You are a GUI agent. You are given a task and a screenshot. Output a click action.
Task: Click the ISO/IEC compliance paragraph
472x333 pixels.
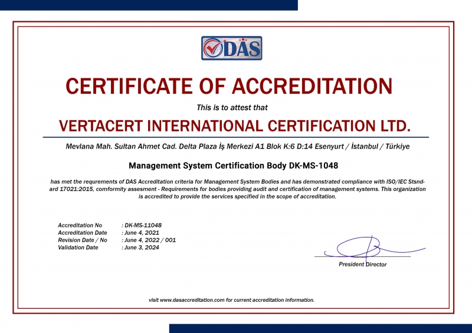(237, 189)
